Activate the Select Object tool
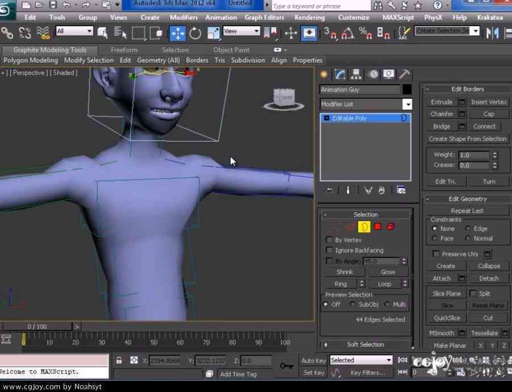This screenshot has width=512, height=392. (102, 33)
